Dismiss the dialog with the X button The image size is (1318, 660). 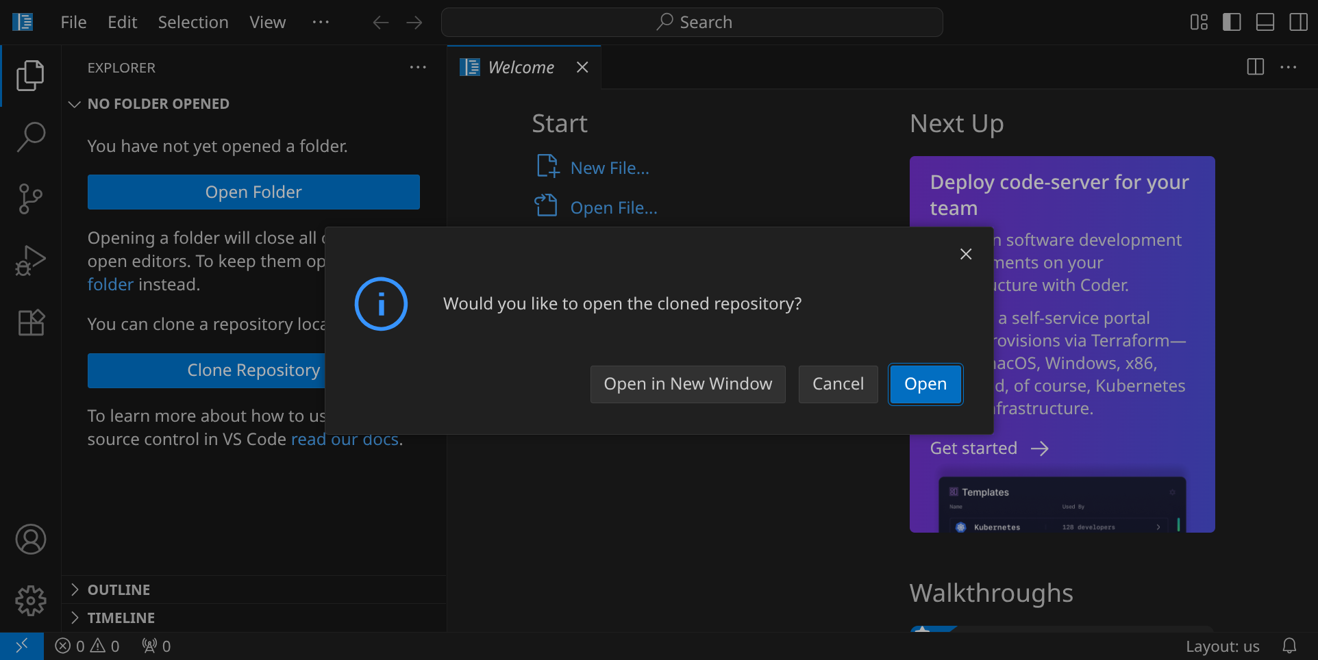[x=966, y=254]
